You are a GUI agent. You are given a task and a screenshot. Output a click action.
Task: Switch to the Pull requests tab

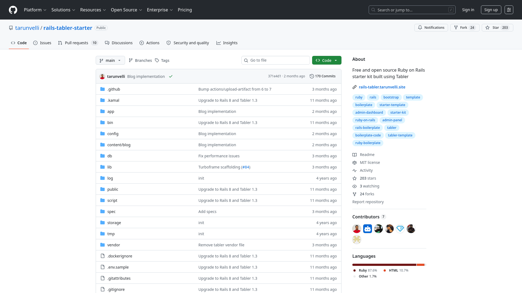tap(78, 43)
